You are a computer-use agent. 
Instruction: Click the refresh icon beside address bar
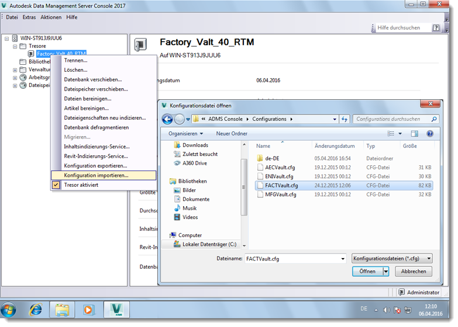(x=345, y=119)
